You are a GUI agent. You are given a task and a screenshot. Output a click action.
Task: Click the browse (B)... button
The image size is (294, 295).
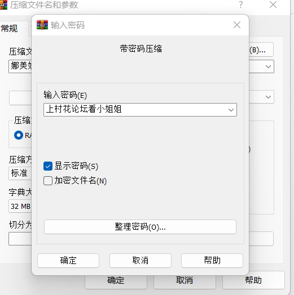pos(261,50)
